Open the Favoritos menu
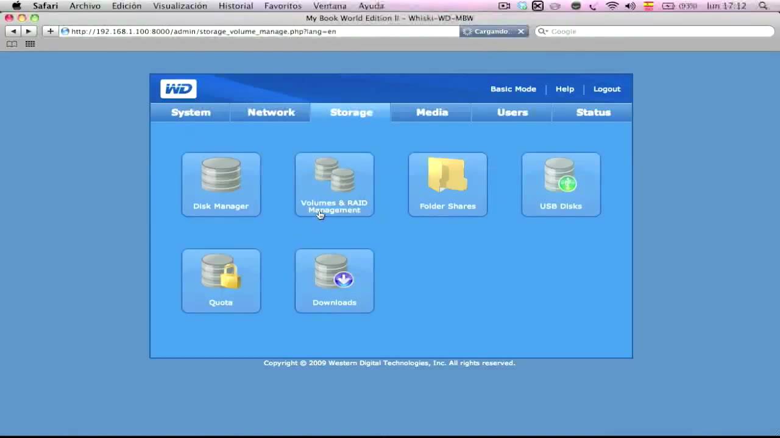 [283, 5]
